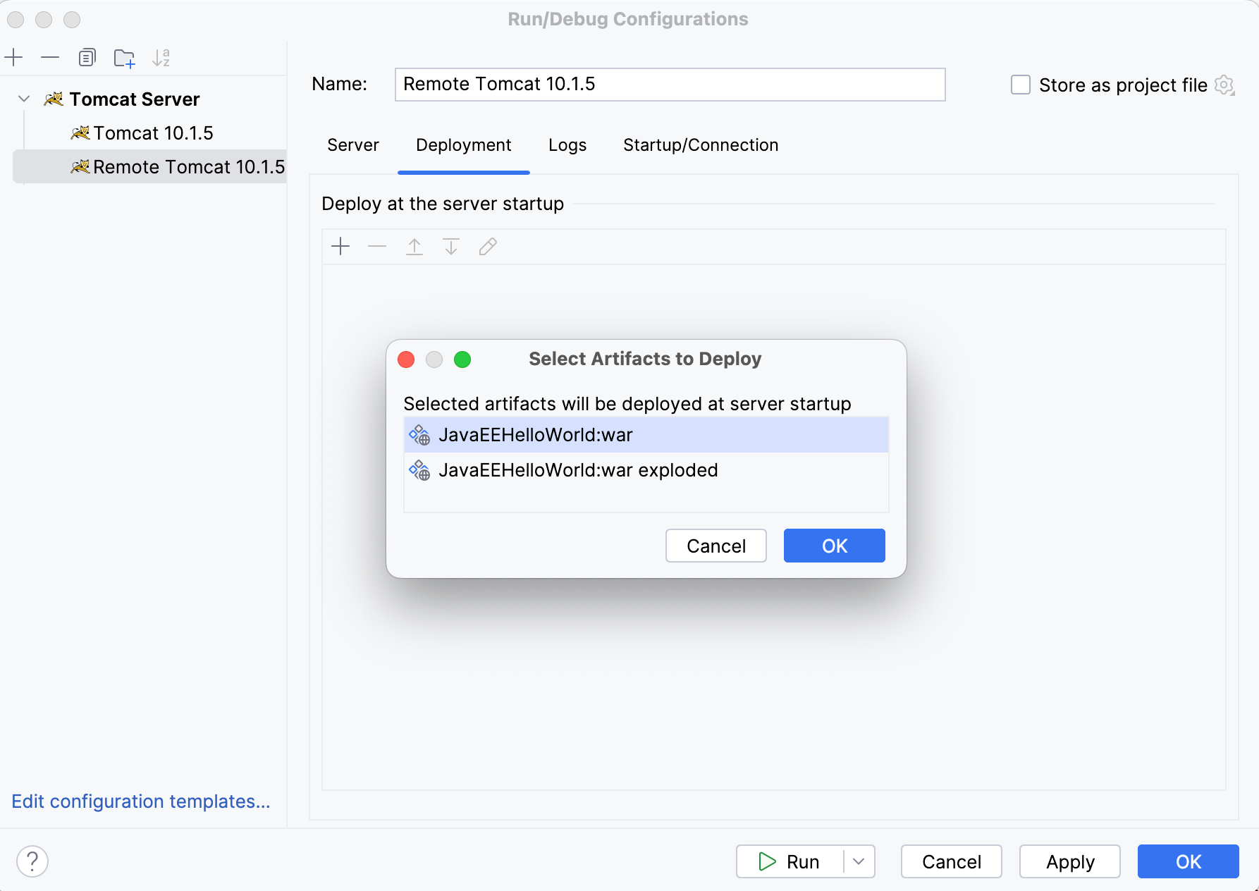Switch to the Logs tab
The image size is (1259, 891).
(x=567, y=145)
